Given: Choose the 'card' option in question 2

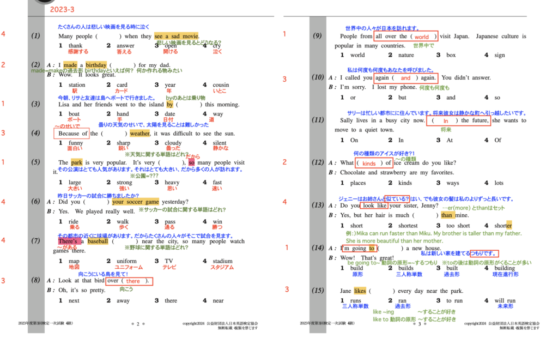Looking at the screenshot, I should [x=122, y=84].
